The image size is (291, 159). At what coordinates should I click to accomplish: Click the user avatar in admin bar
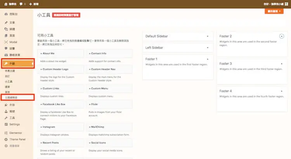tap(286, 4)
